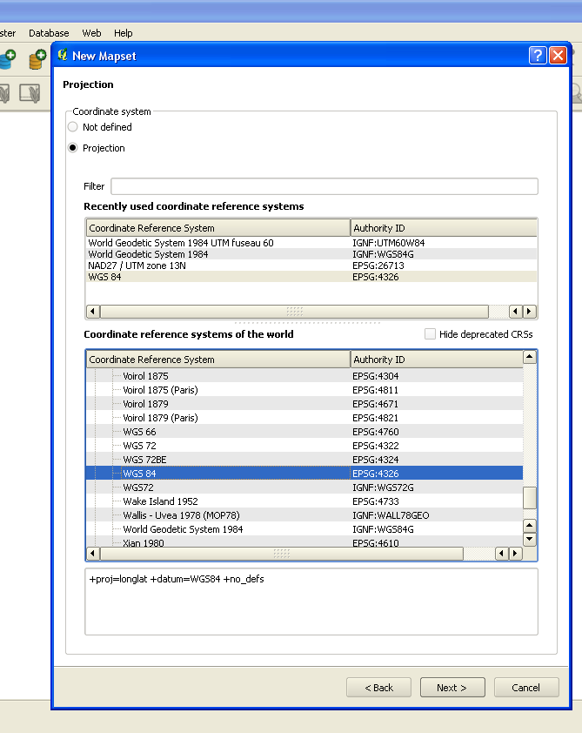Select Wallis - Uvea 1978 (MOP78) item

click(x=181, y=515)
